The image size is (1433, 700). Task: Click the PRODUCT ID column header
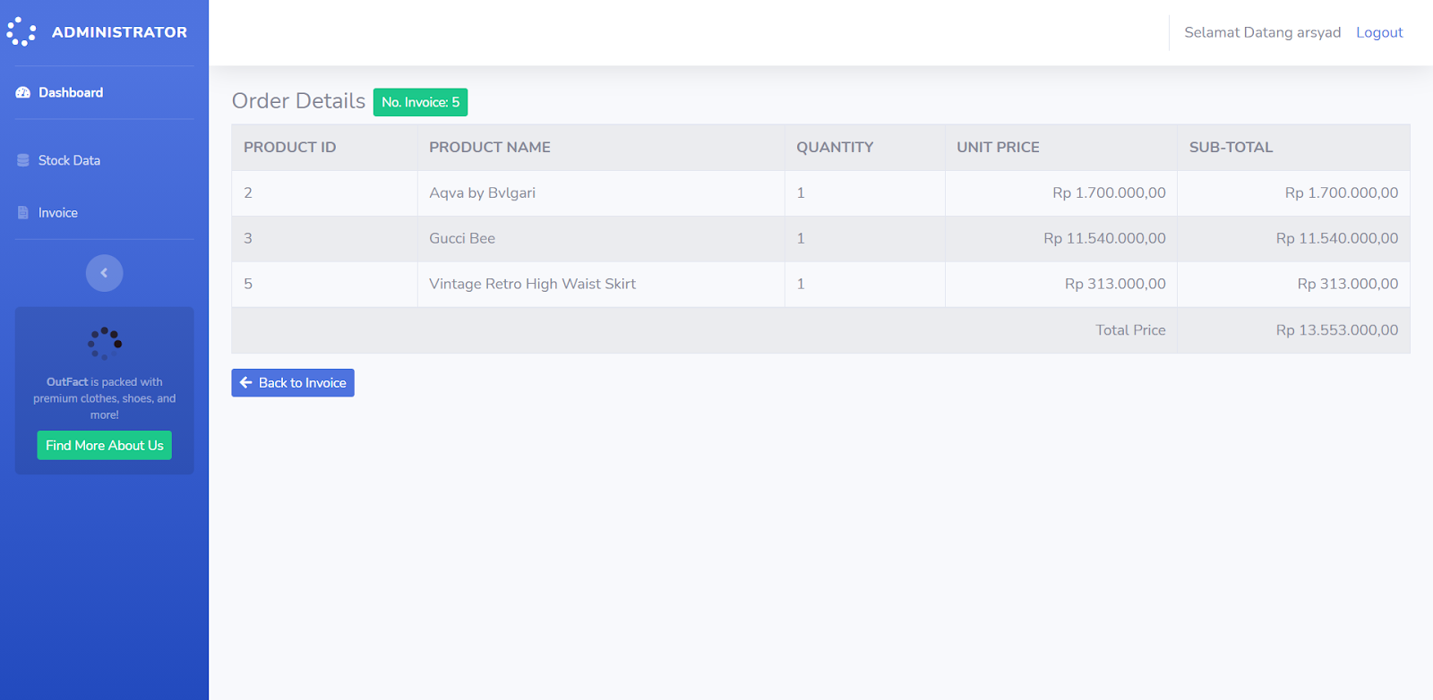point(324,147)
